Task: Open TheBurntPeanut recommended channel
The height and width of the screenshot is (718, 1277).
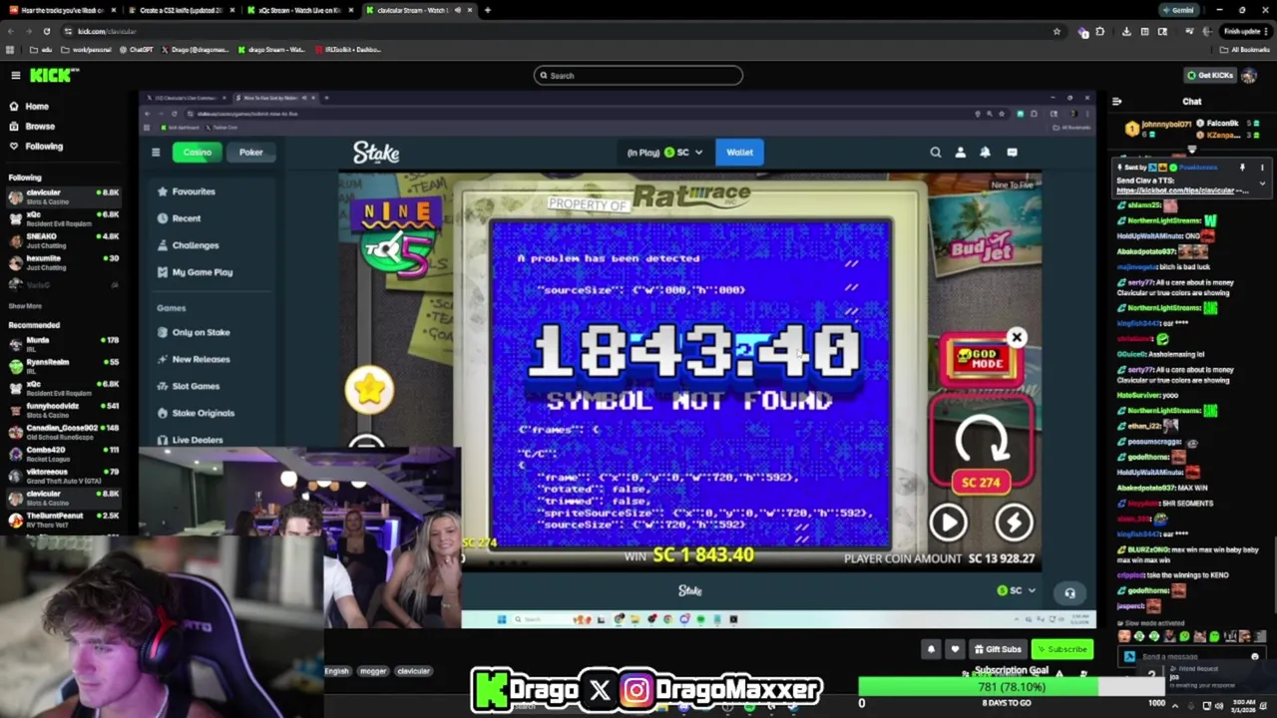Action: 62,520
